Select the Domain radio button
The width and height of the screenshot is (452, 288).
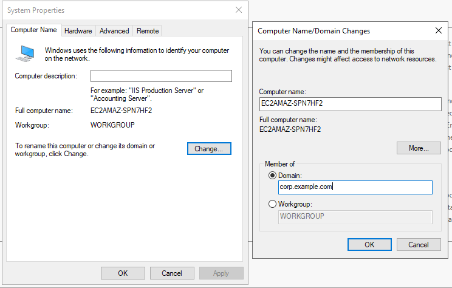(x=272, y=175)
